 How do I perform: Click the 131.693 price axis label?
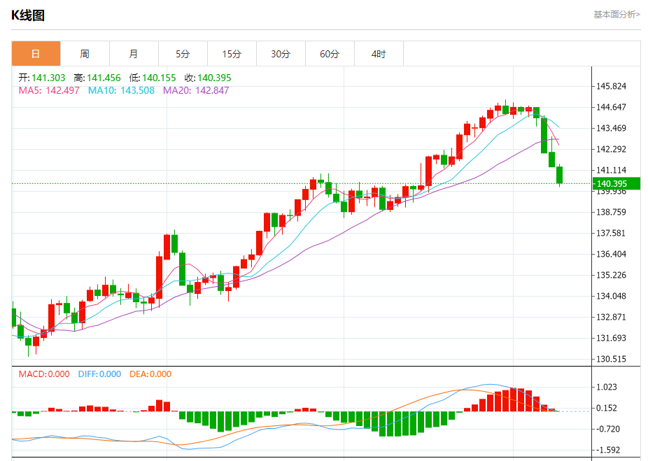[x=611, y=338]
